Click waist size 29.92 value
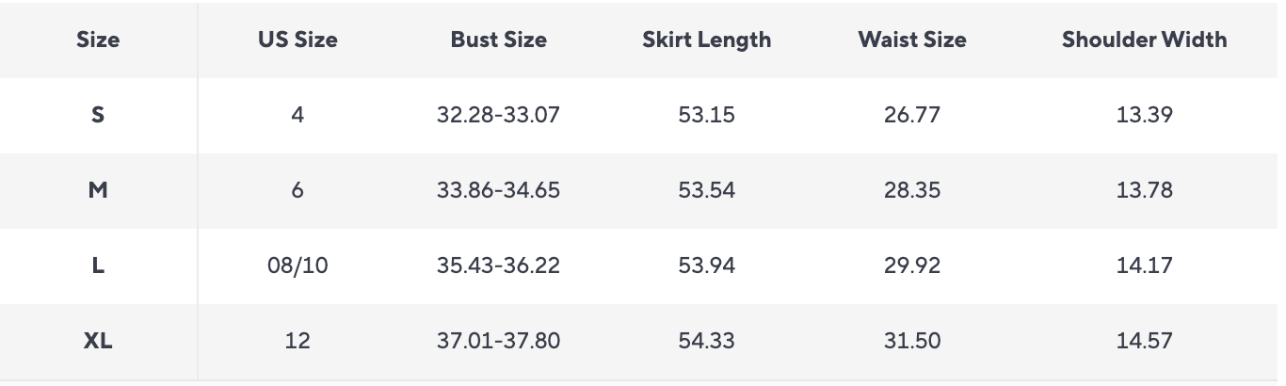 click(911, 265)
